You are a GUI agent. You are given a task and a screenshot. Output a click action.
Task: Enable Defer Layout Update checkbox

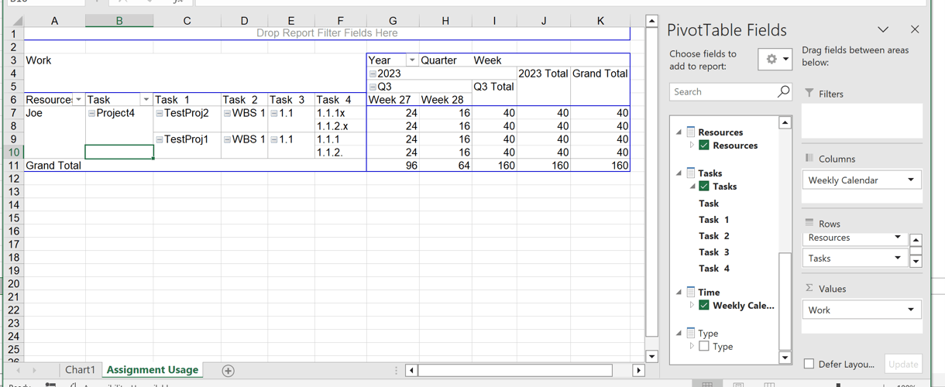pos(809,364)
